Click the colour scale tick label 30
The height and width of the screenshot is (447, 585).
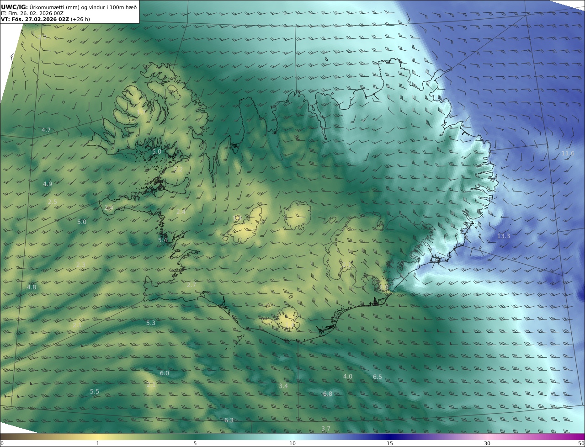pyautogui.click(x=487, y=444)
